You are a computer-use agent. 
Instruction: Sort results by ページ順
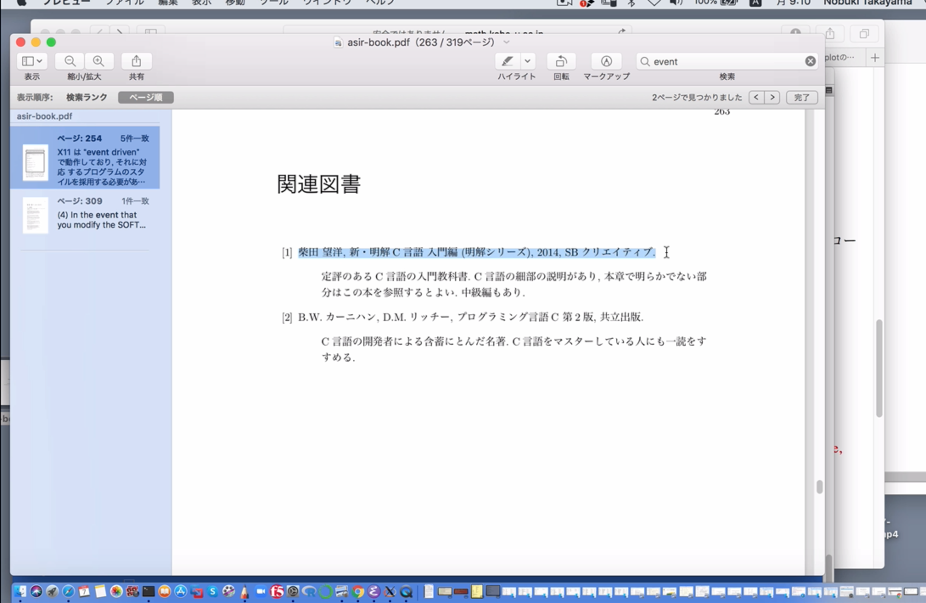coord(146,97)
